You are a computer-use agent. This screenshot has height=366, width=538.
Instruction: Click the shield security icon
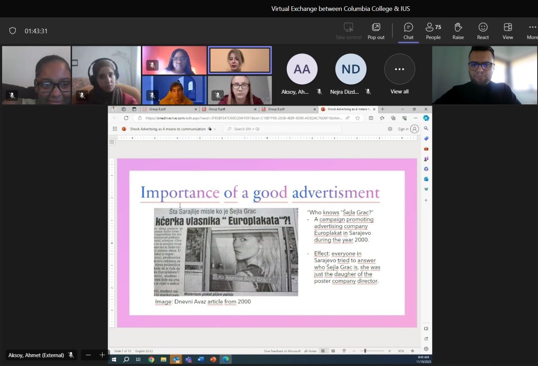click(13, 31)
